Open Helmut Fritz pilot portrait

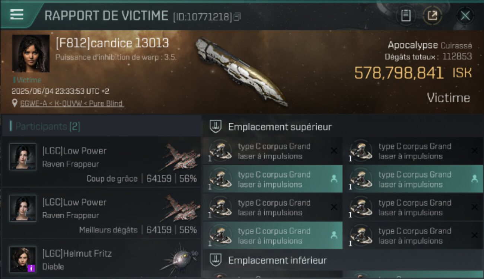[x=23, y=259]
